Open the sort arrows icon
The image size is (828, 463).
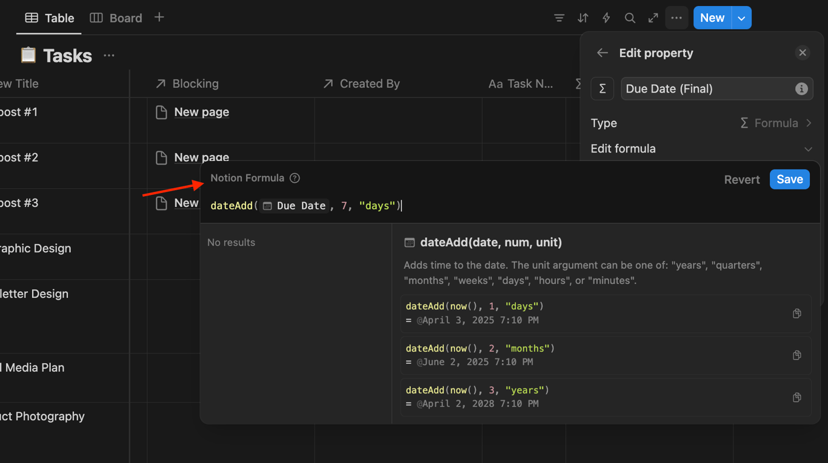click(583, 18)
